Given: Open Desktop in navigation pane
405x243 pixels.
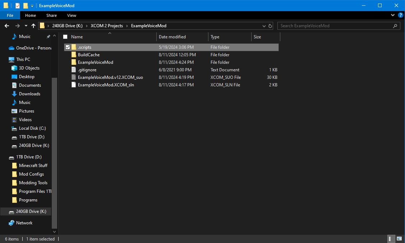Looking at the screenshot, I should 23,77.
